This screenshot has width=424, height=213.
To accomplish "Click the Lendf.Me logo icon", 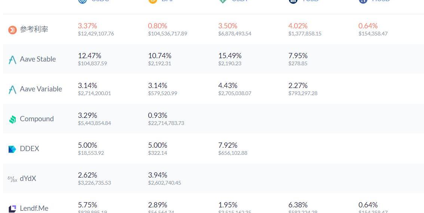I will tap(12, 209).
